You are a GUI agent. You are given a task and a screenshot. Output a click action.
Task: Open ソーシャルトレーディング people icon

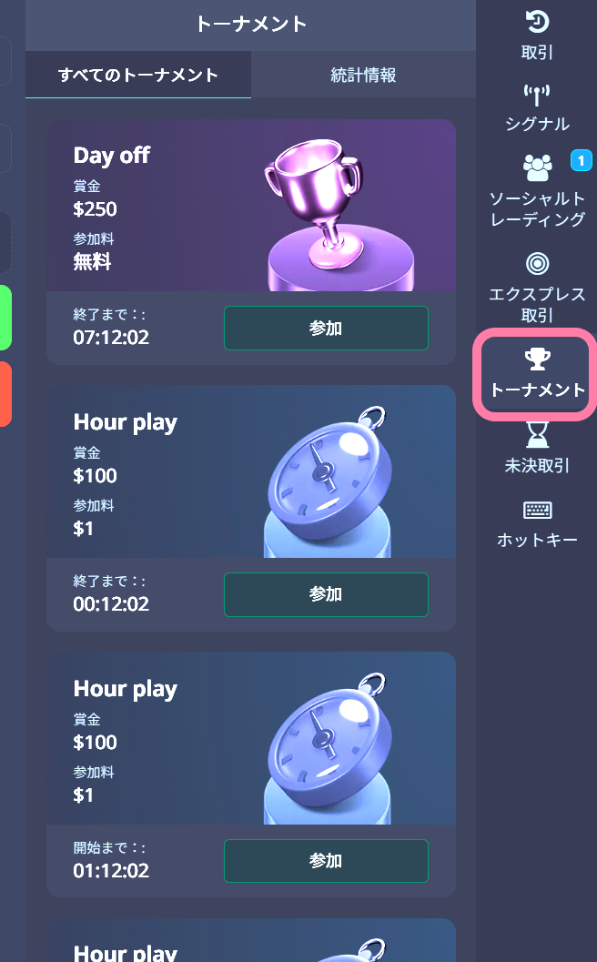[x=537, y=167]
